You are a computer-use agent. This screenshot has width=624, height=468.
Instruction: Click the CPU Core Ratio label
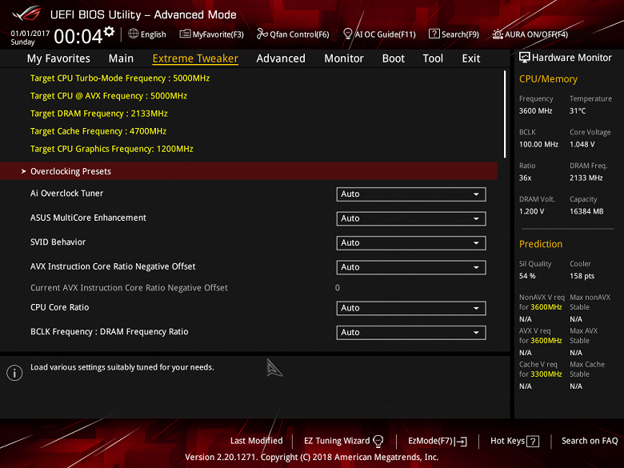click(x=60, y=307)
